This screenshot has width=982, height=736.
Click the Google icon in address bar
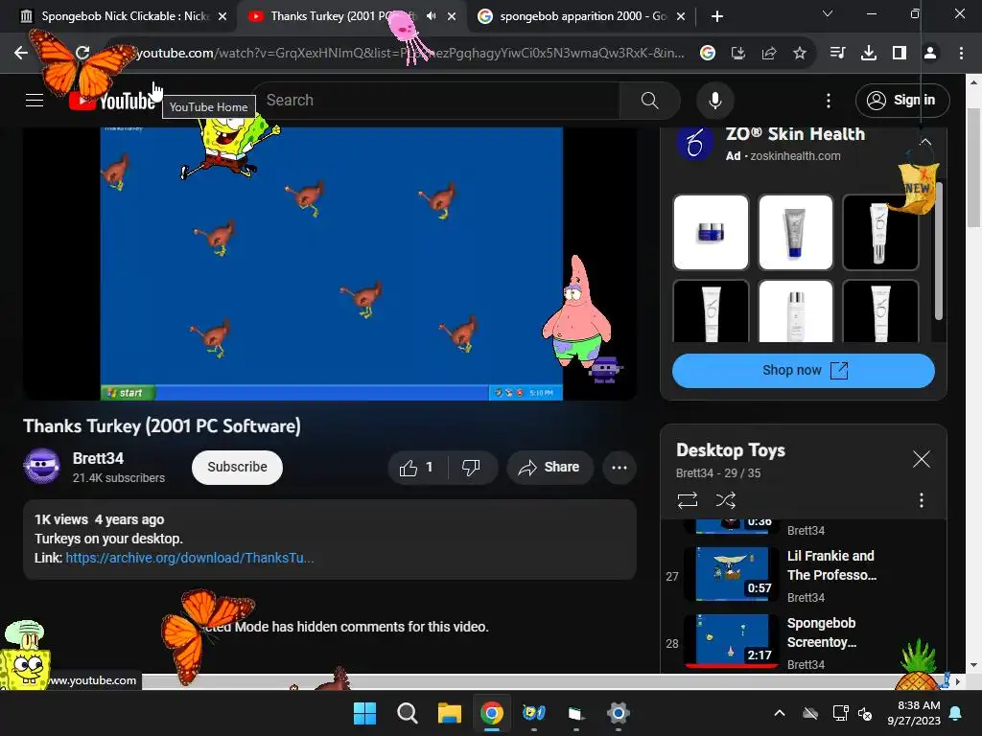coord(707,54)
